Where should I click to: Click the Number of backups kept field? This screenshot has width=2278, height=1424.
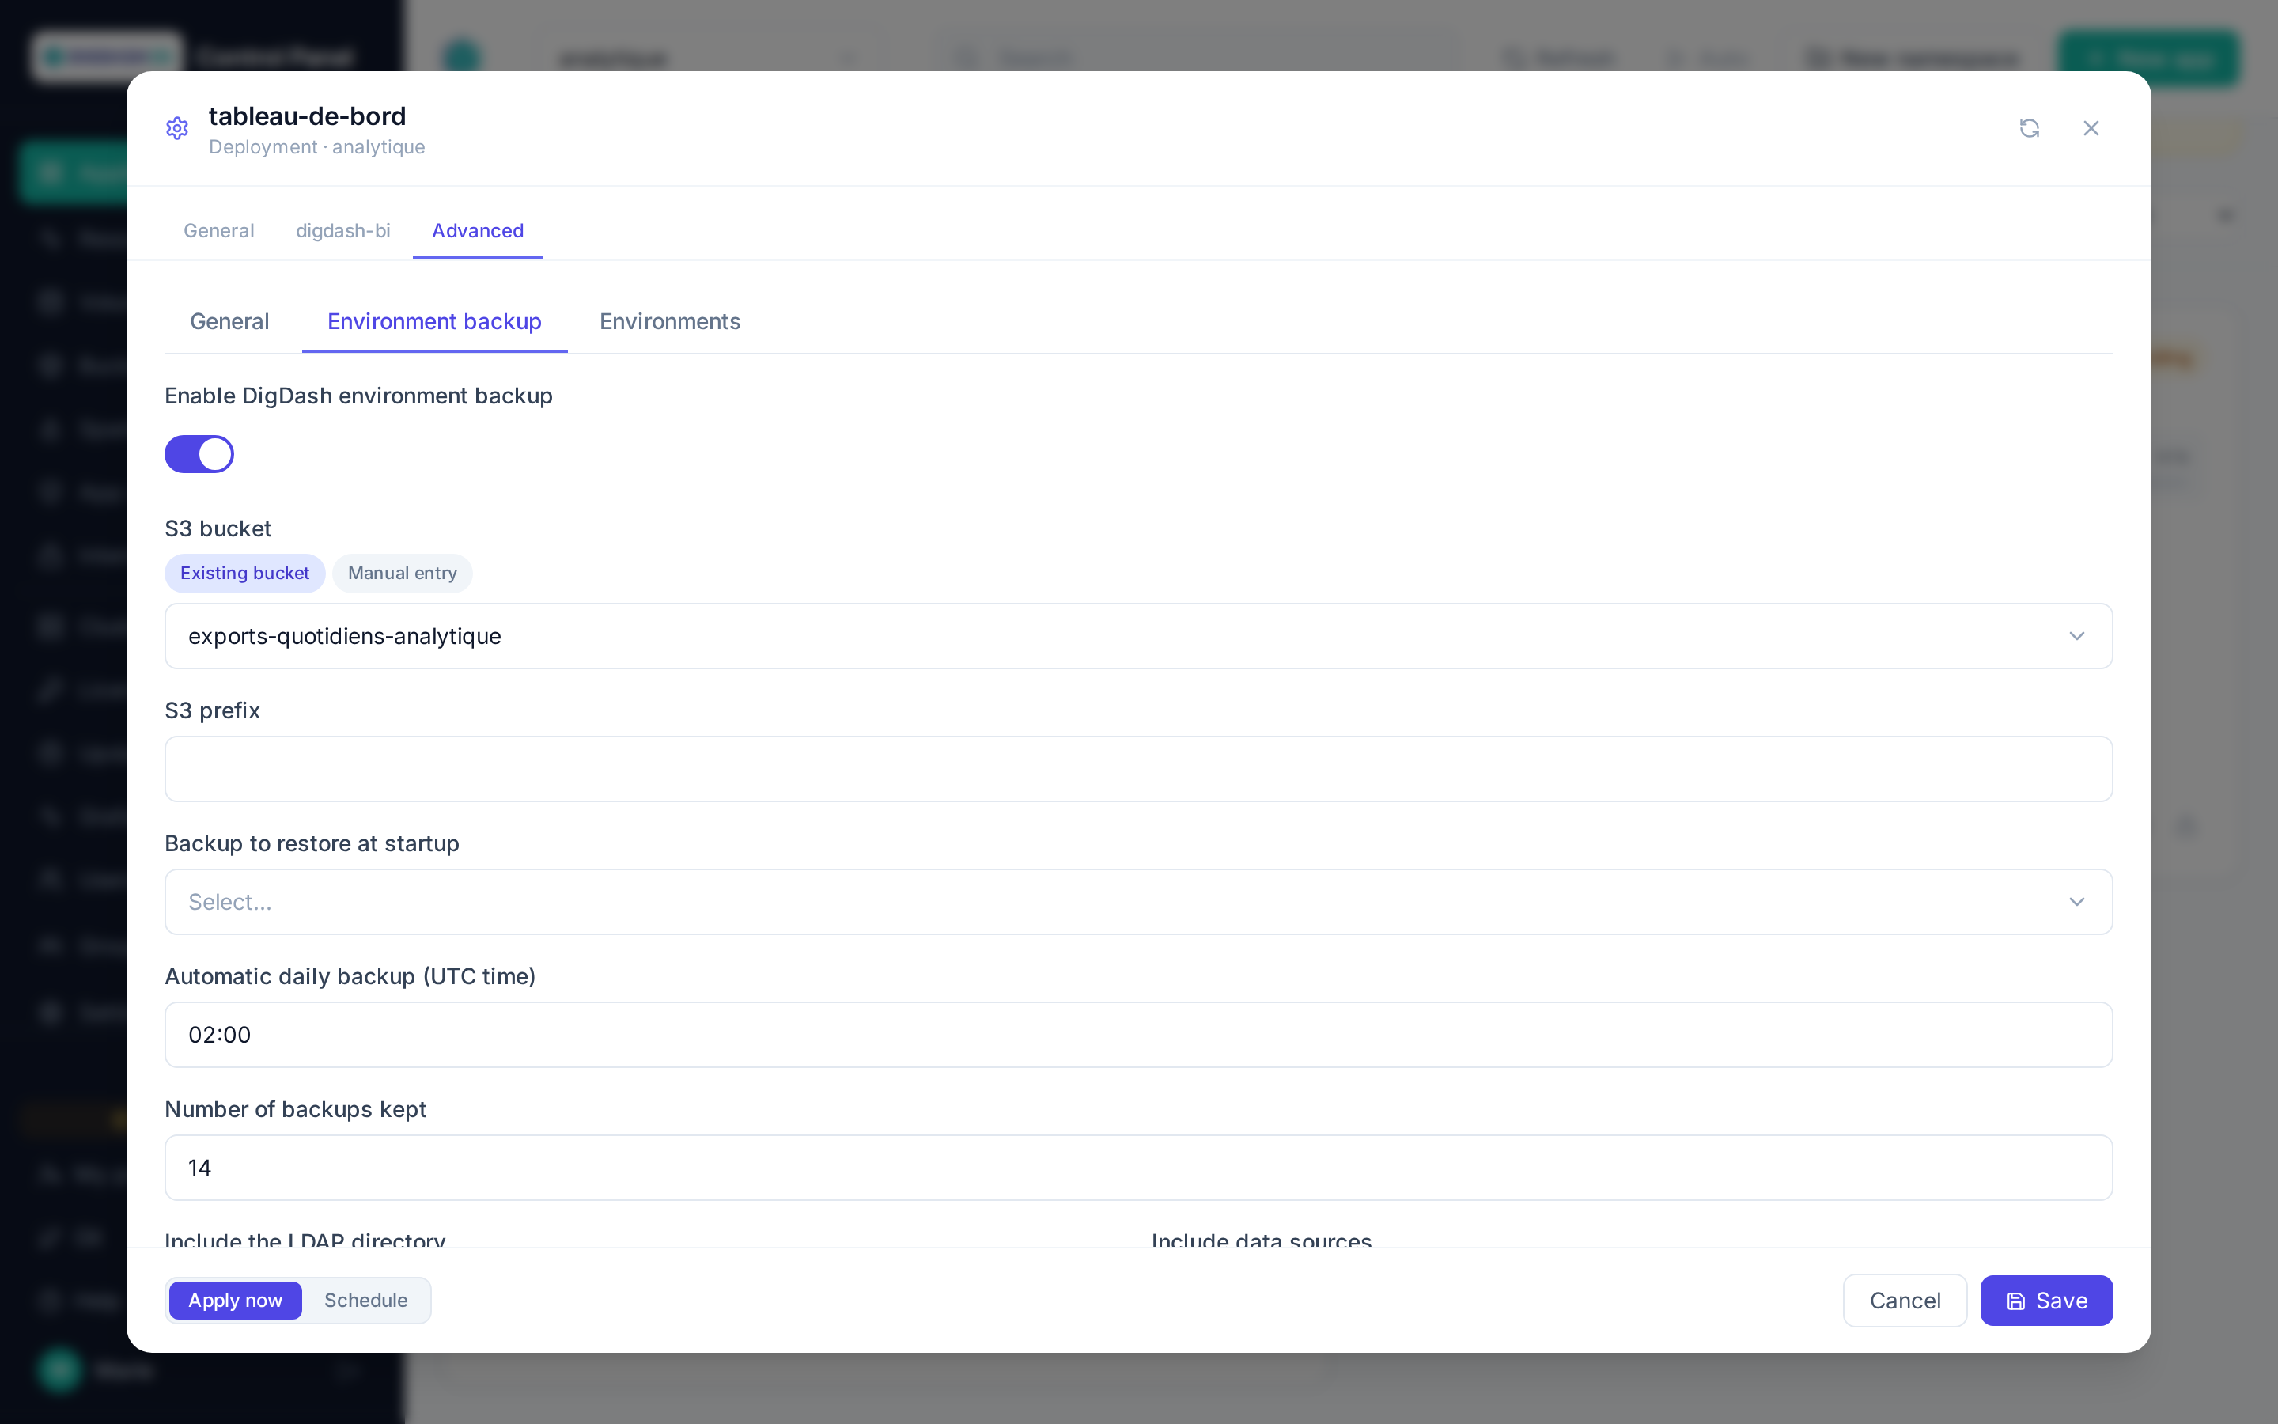tap(1138, 1167)
